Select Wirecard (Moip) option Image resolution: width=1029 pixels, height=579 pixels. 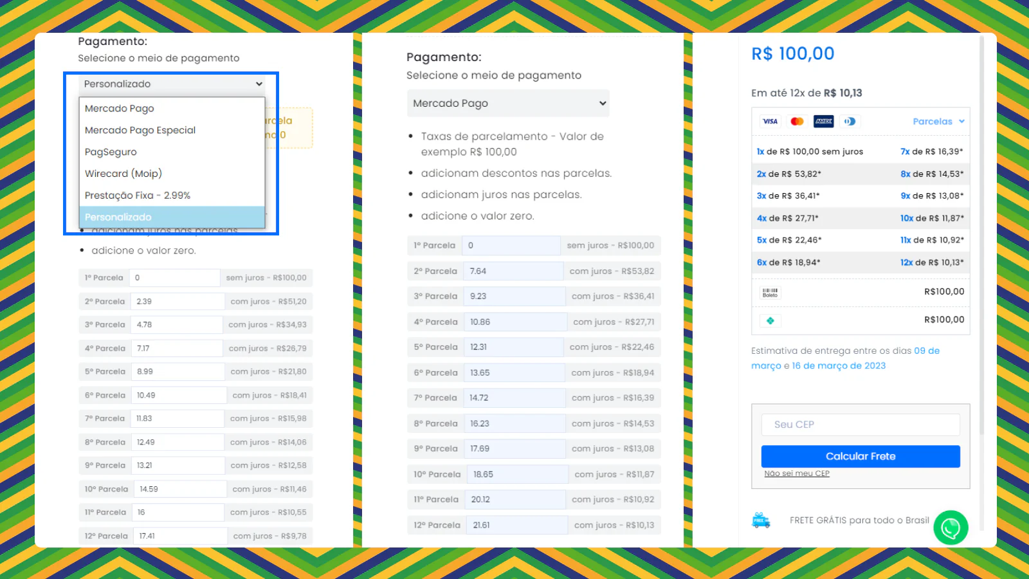[172, 174]
